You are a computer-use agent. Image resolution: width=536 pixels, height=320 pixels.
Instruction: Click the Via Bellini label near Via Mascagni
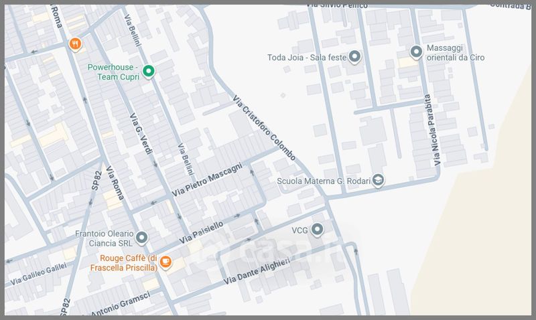[186, 159]
